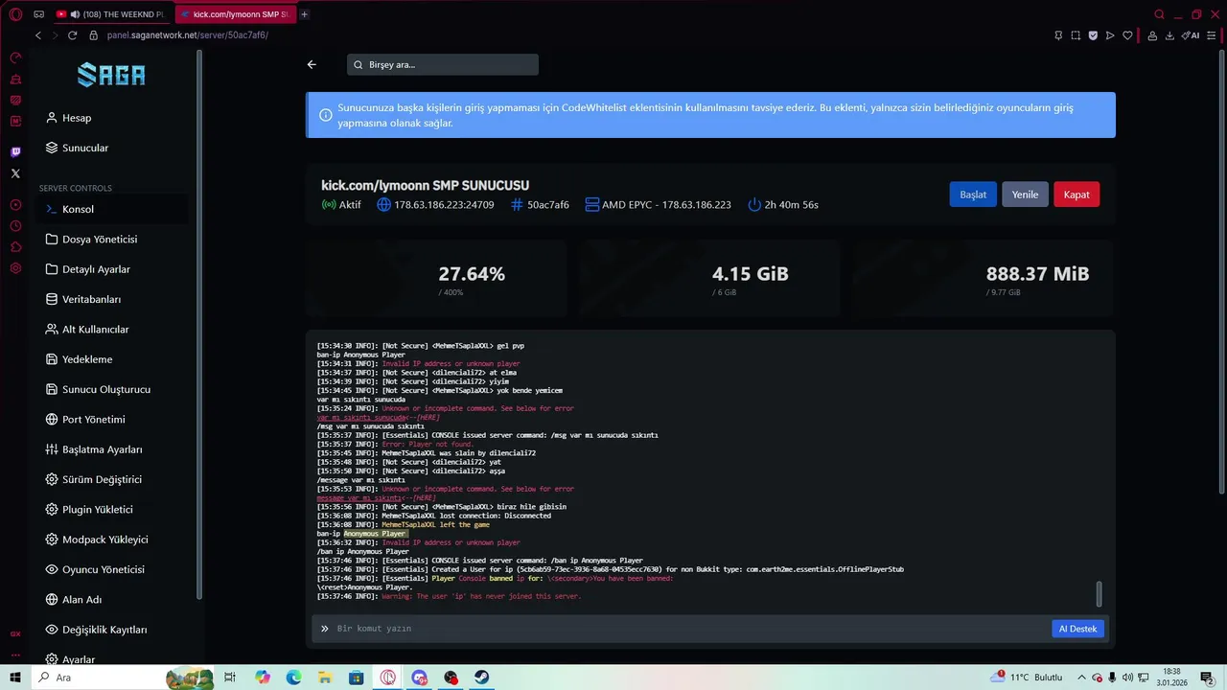Open the taskbar notification center icon
Viewport: 1227px width, 690px height.
(x=1208, y=678)
